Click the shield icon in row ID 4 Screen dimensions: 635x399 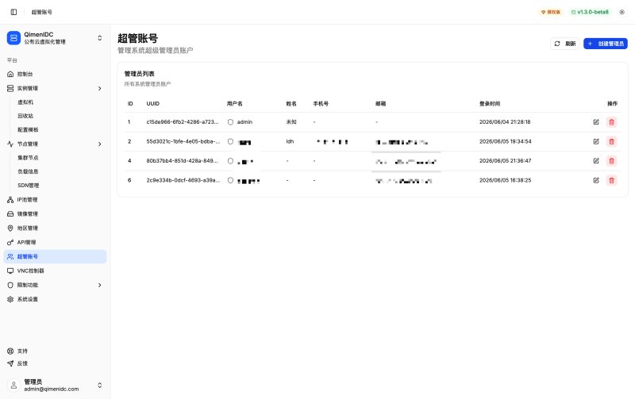(x=230, y=161)
